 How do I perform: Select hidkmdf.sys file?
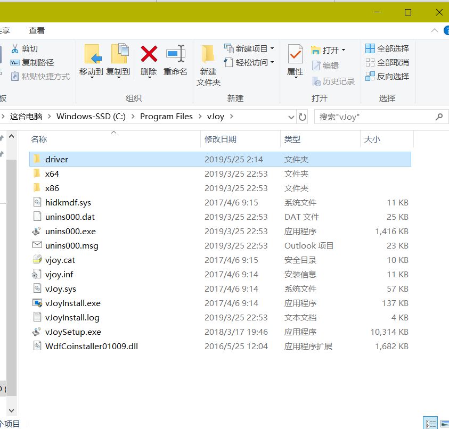[x=220, y=203]
